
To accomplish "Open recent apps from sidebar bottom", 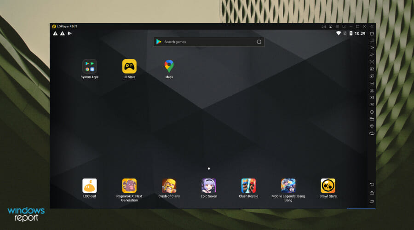I will [x=372, y=201].
